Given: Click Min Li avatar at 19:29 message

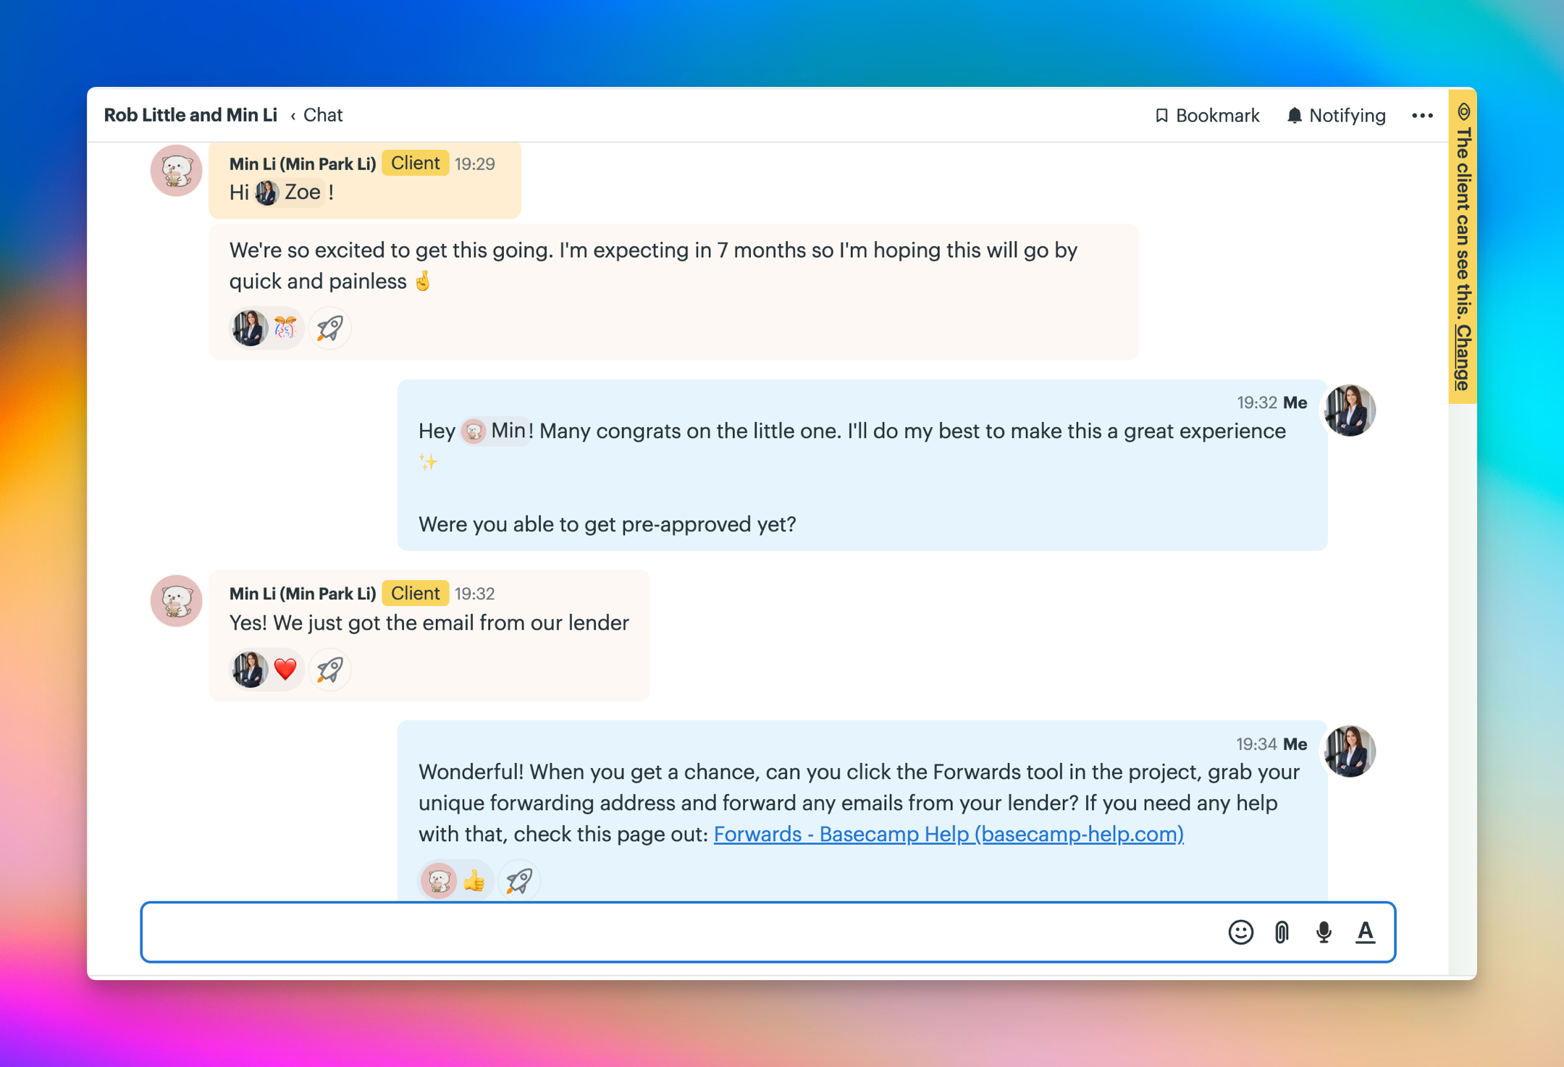Looking at the screenshot, I should click(x=176, y=171).
